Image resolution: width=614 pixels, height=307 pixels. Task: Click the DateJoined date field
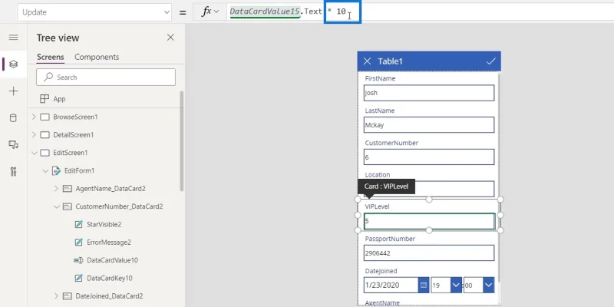tap(391, 285)
